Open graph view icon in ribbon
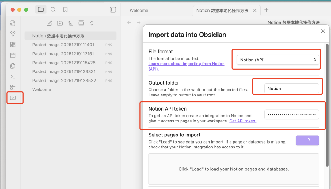331x189 pixels. click(x=13, y=34)
